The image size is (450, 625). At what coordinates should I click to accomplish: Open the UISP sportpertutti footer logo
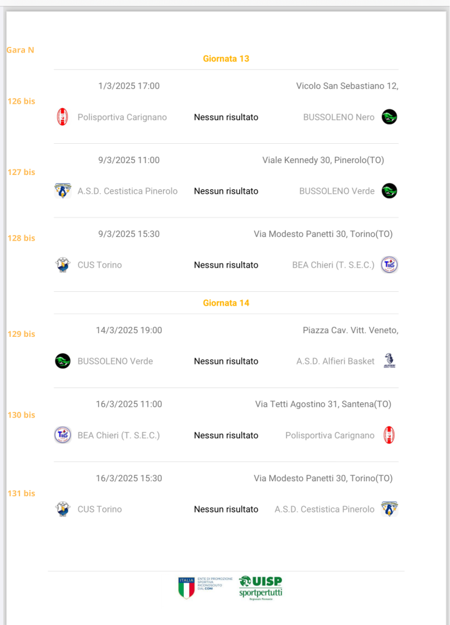[261, 587]
